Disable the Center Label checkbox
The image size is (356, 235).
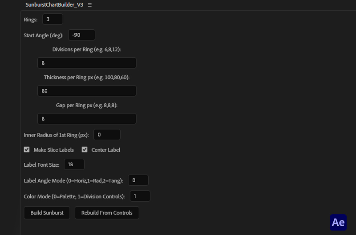point(85,150)
